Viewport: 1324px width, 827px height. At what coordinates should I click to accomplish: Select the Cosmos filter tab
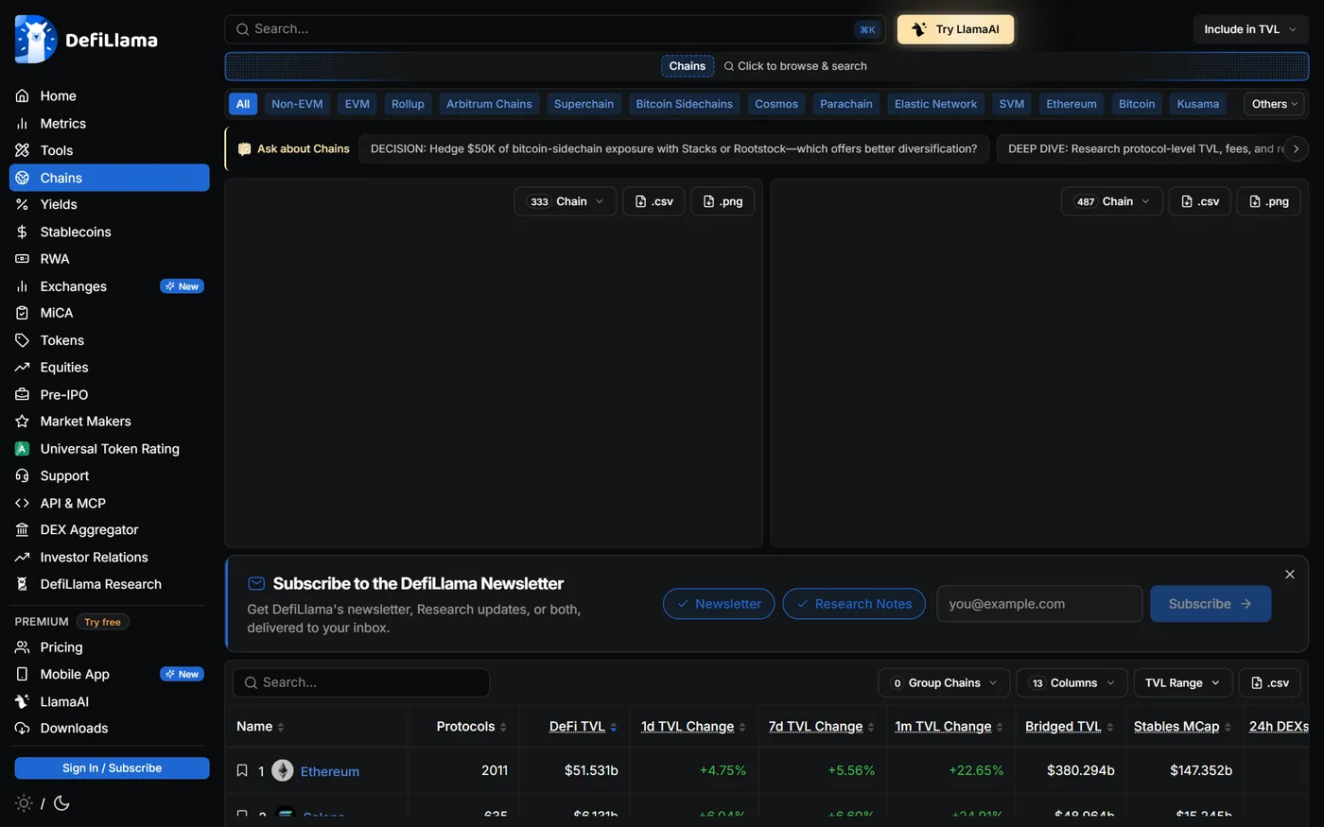point(776,104)
